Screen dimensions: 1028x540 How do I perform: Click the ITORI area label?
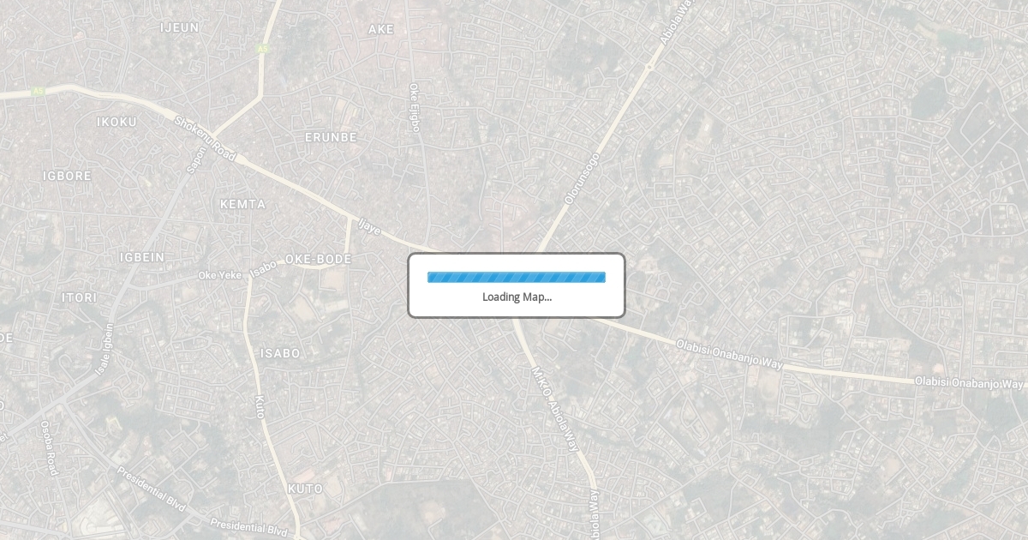[x=80, y=297]
